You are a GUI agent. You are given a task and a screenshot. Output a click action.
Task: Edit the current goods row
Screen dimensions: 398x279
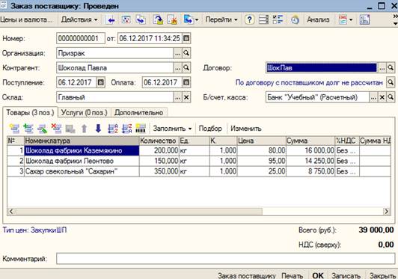[43, 129]
